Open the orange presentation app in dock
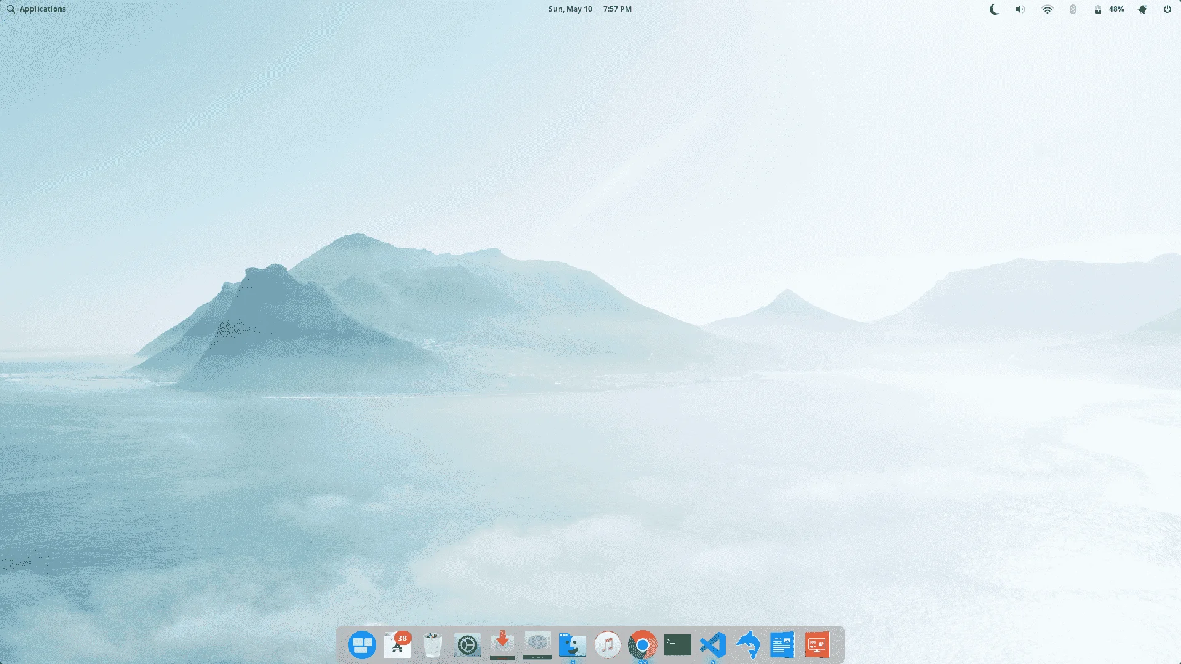 click(x=817, y=645)
